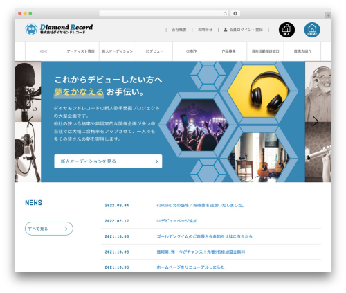Advance to next slide with right arrow
Viewport: 346px width, 293px height.
pos(316,121)
